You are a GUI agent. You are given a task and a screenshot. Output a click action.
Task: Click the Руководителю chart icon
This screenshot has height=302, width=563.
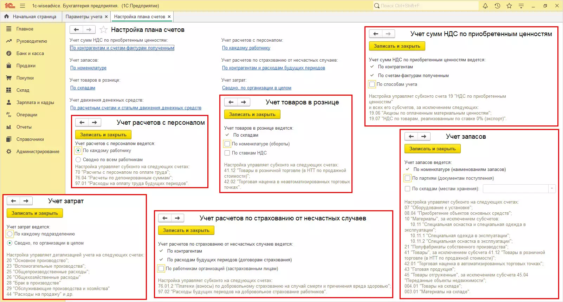click(9, 41)
